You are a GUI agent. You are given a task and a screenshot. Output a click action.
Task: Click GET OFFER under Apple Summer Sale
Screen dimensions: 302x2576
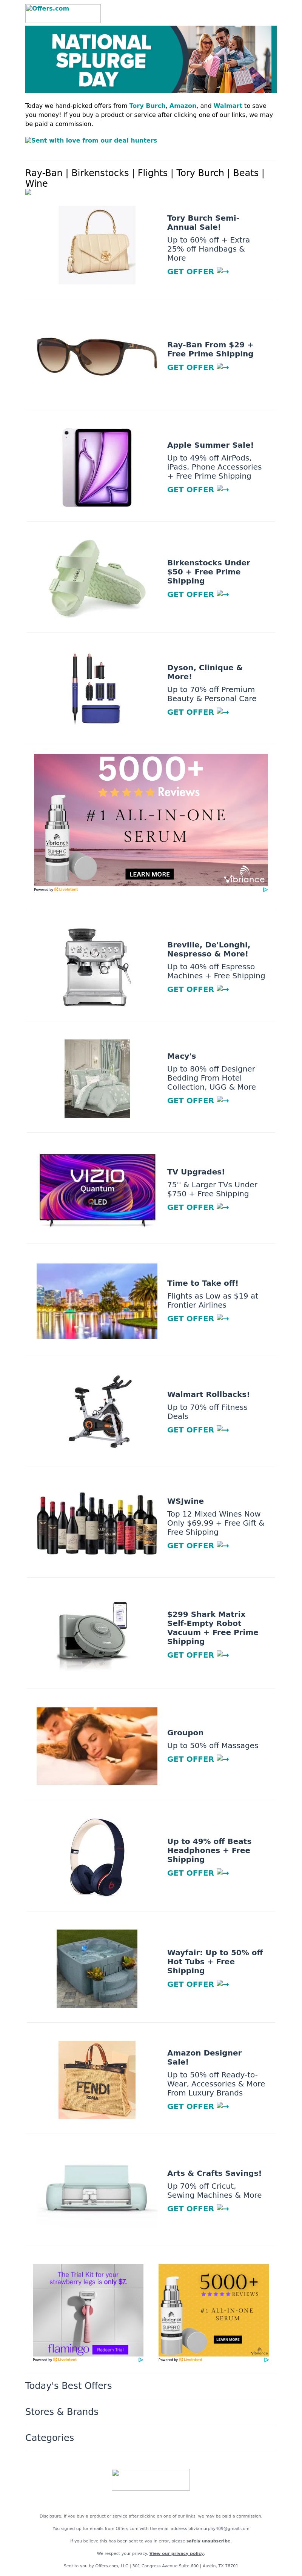point(197,489)
